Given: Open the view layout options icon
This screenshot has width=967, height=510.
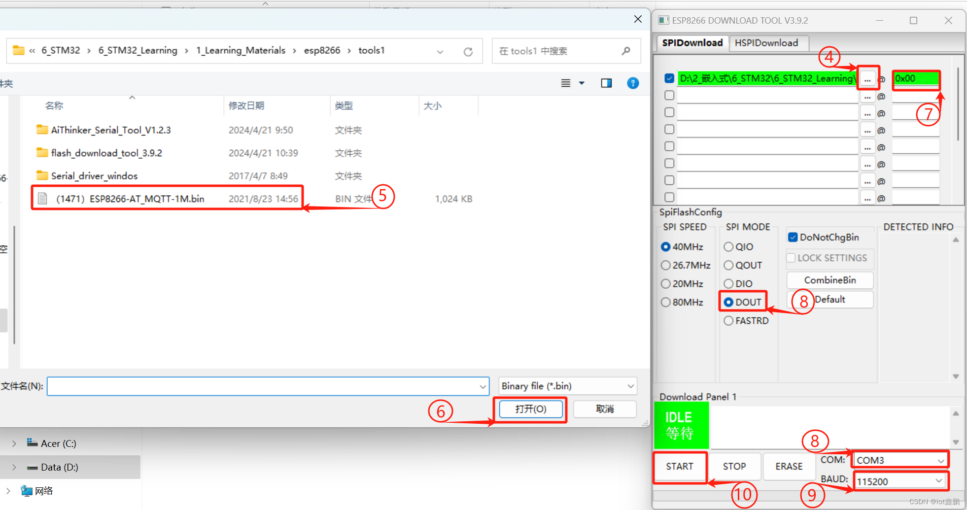Looking at the screenshot, I should pos(566,83).
